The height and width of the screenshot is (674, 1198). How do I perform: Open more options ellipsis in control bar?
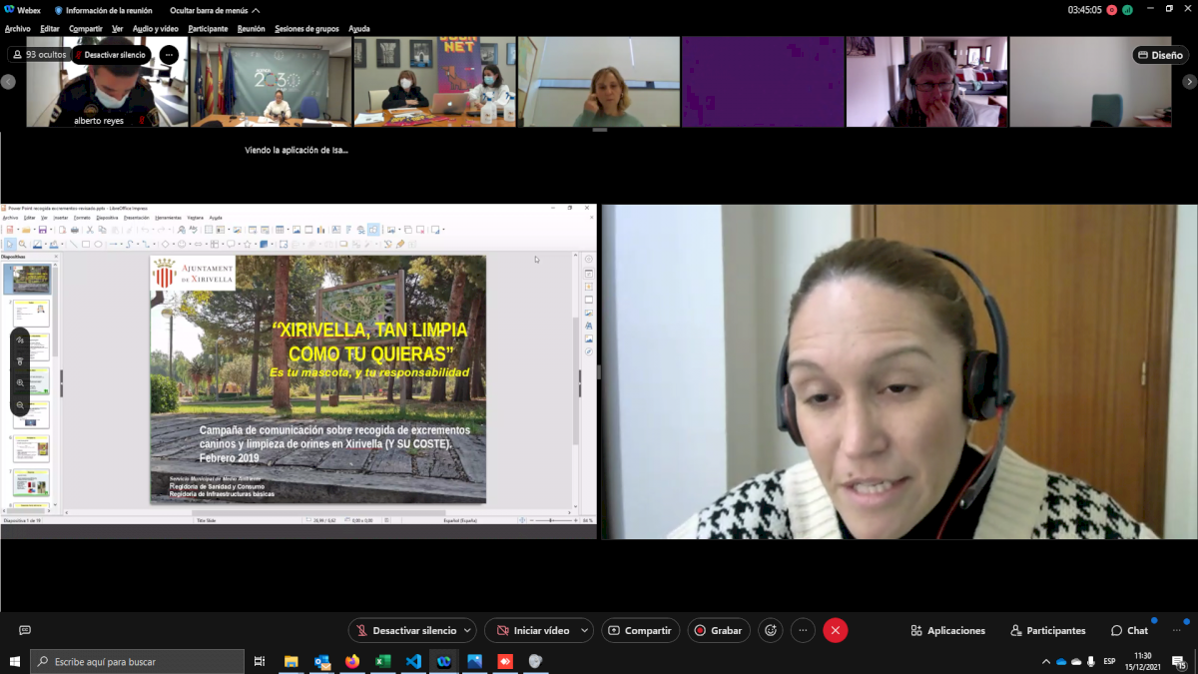click(x=803, y=630)
